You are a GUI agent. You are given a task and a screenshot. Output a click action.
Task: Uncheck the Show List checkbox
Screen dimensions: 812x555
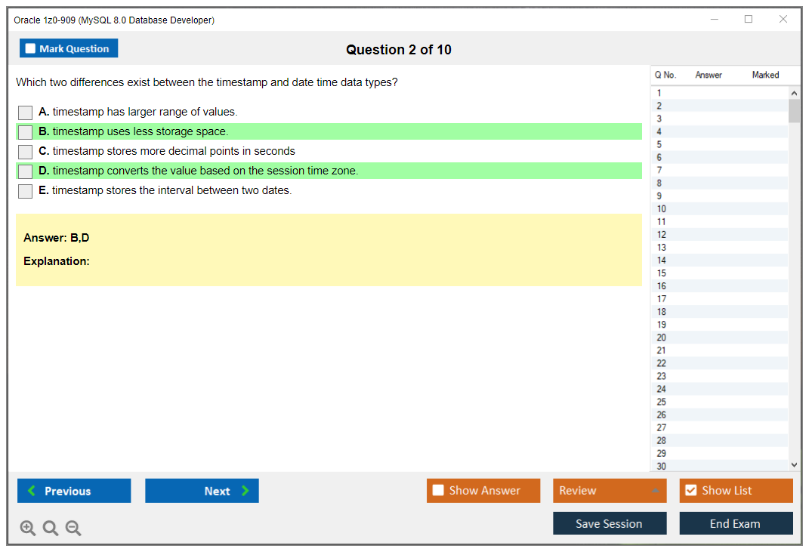point(690,491)
